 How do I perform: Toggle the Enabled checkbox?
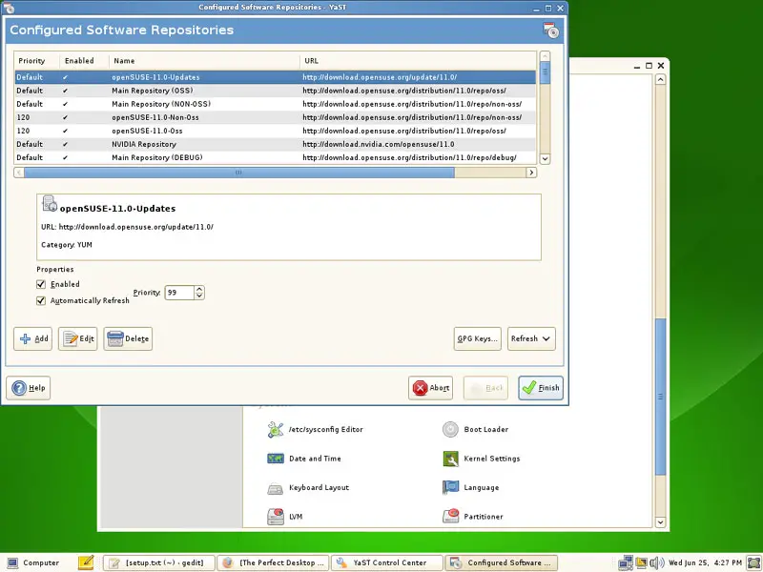(41, 284)
